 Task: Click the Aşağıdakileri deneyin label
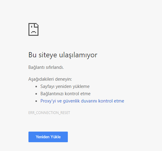pyautogui.click(x=50, y=79)
